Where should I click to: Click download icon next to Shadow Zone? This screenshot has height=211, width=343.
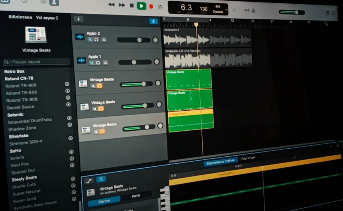click(70, 125)
